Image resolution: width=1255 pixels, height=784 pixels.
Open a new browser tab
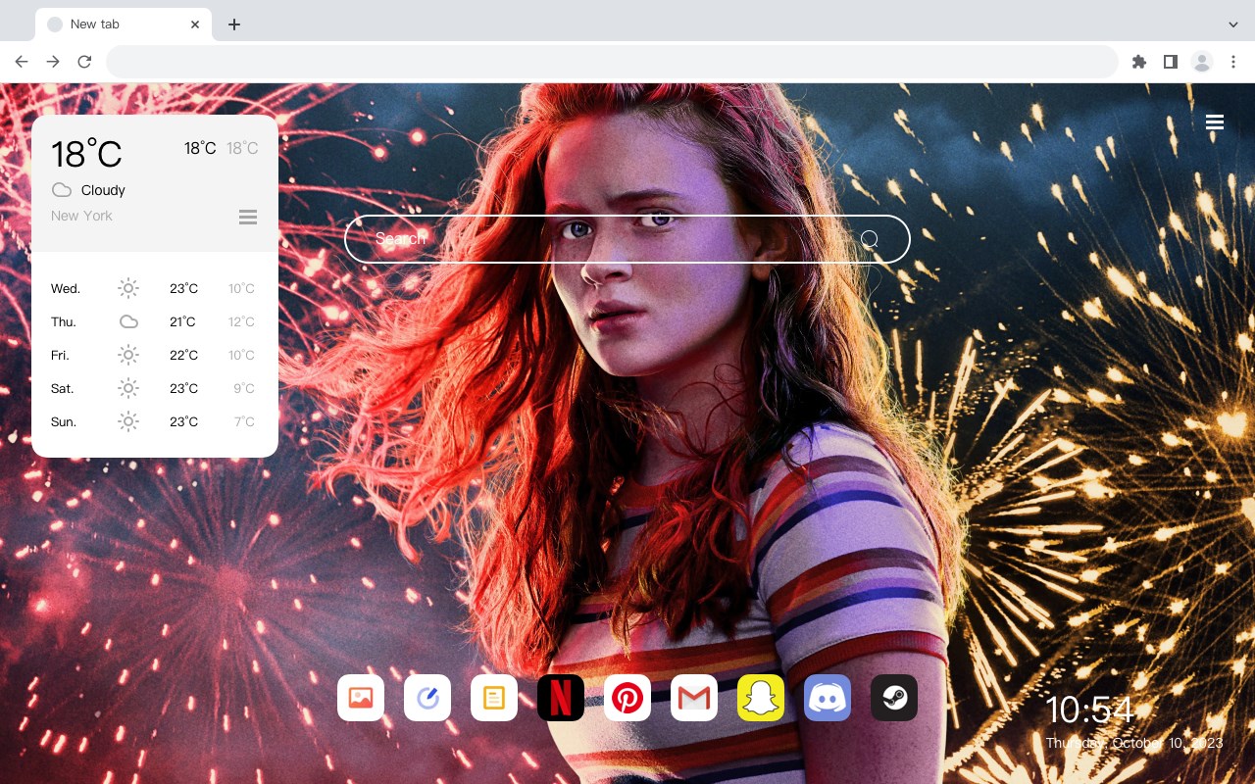click(233, 24)
